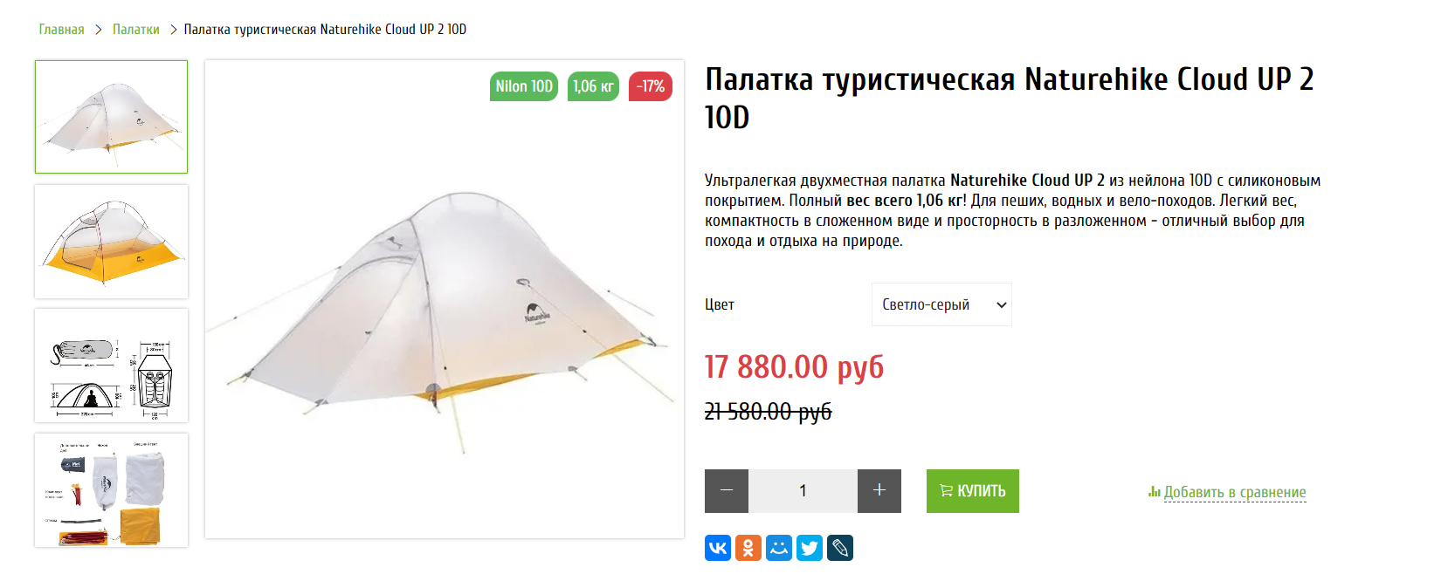Select first tent thumbnail with grey fly

[111, 117]
